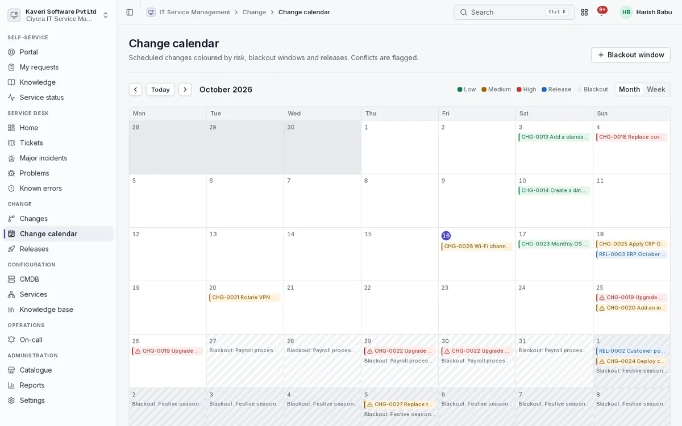Open CHG-0023 Monthly OS event
682x426 pixels.
pyautogui.click(x=554, y=244)
